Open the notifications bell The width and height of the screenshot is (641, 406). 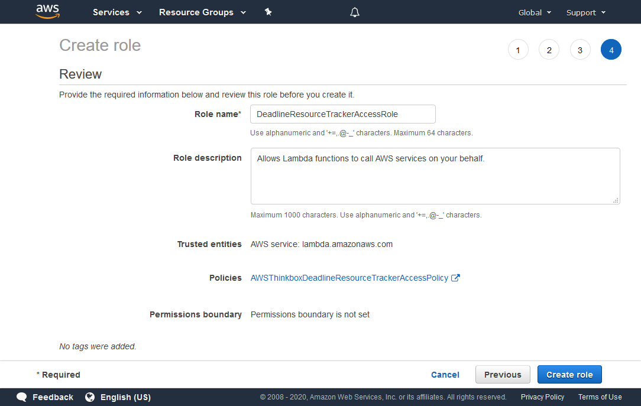click(x=355, y=12)
